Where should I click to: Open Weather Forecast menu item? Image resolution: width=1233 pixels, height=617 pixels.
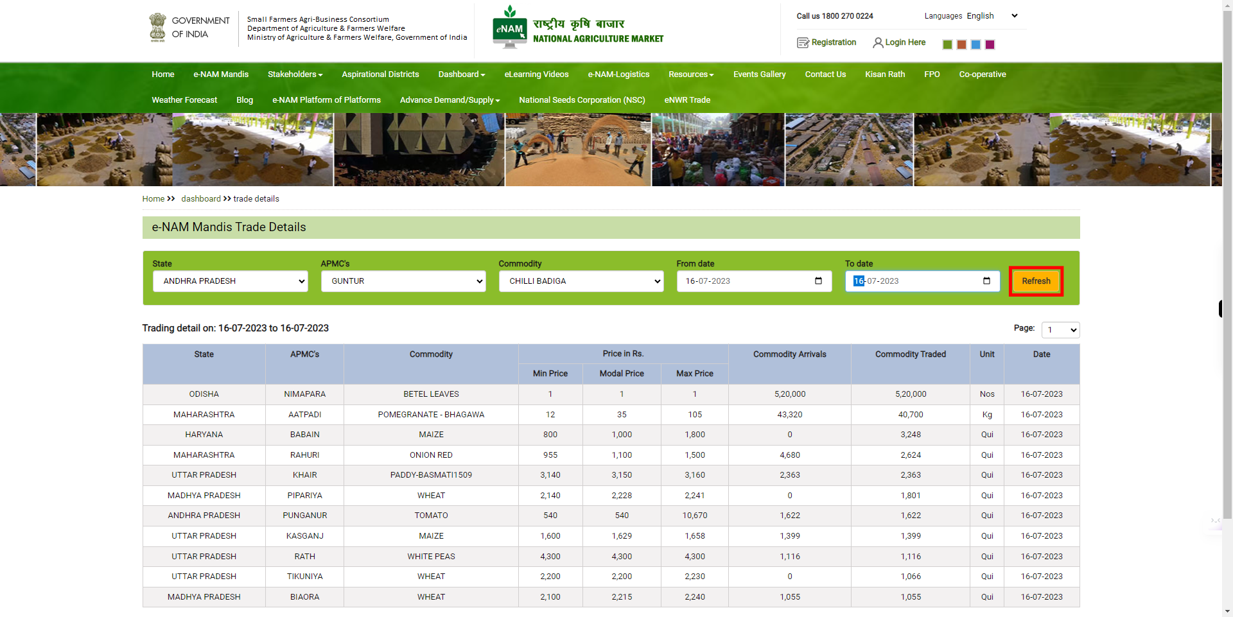[x=184, y=100]
